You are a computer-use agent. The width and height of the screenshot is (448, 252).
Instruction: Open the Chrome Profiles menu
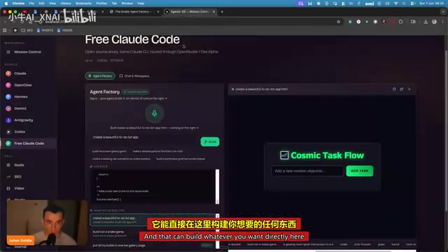click(x=101, y=3)
